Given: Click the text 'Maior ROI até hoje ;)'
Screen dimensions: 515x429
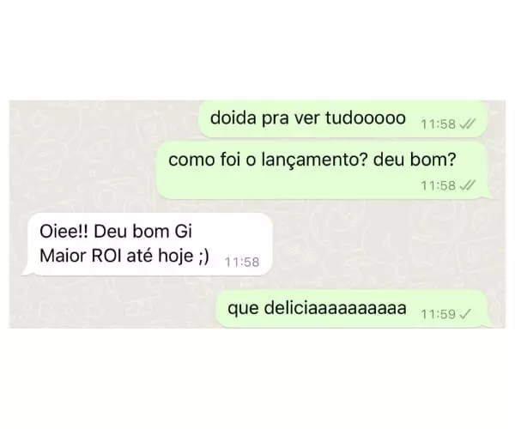Looking at the screenshot, I should 124,256.
